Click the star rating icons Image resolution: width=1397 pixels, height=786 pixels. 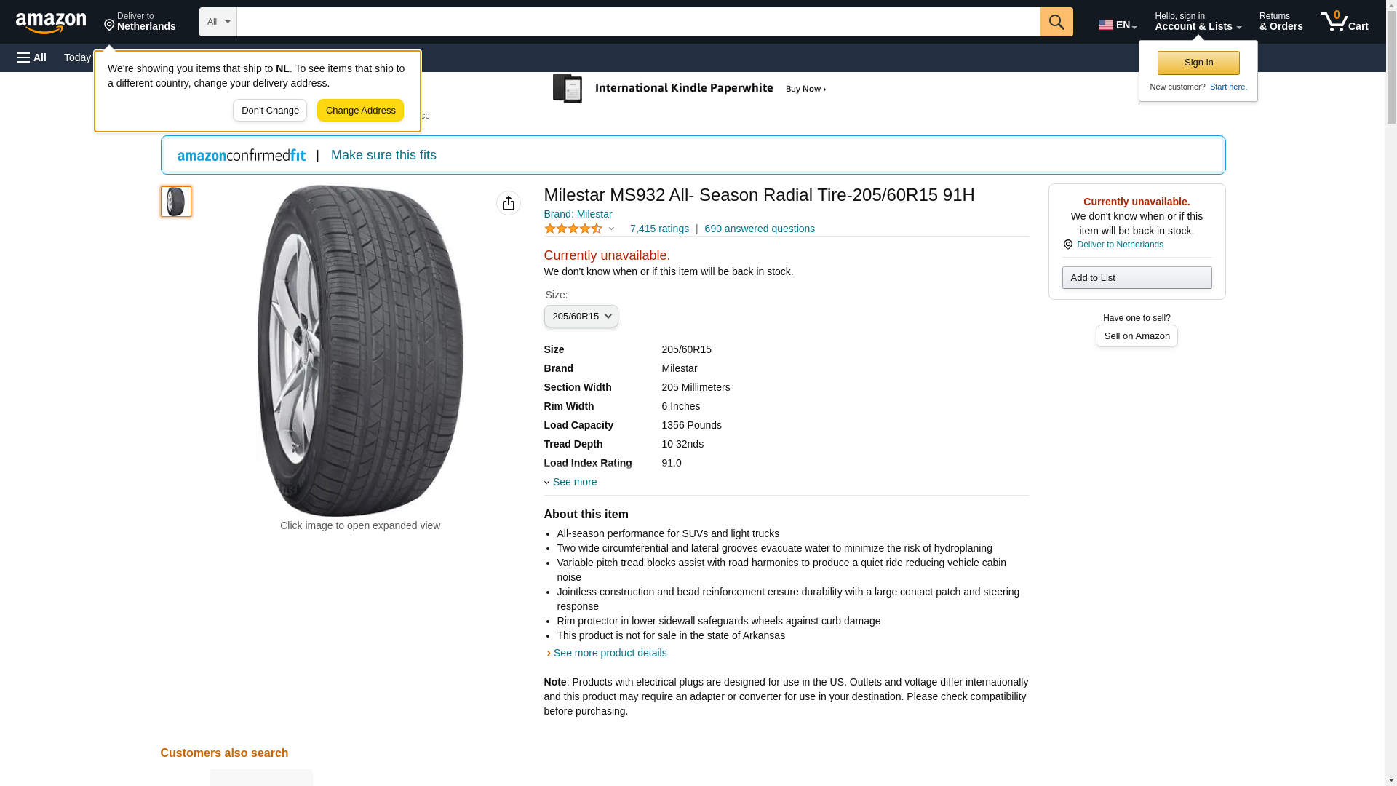573,229
